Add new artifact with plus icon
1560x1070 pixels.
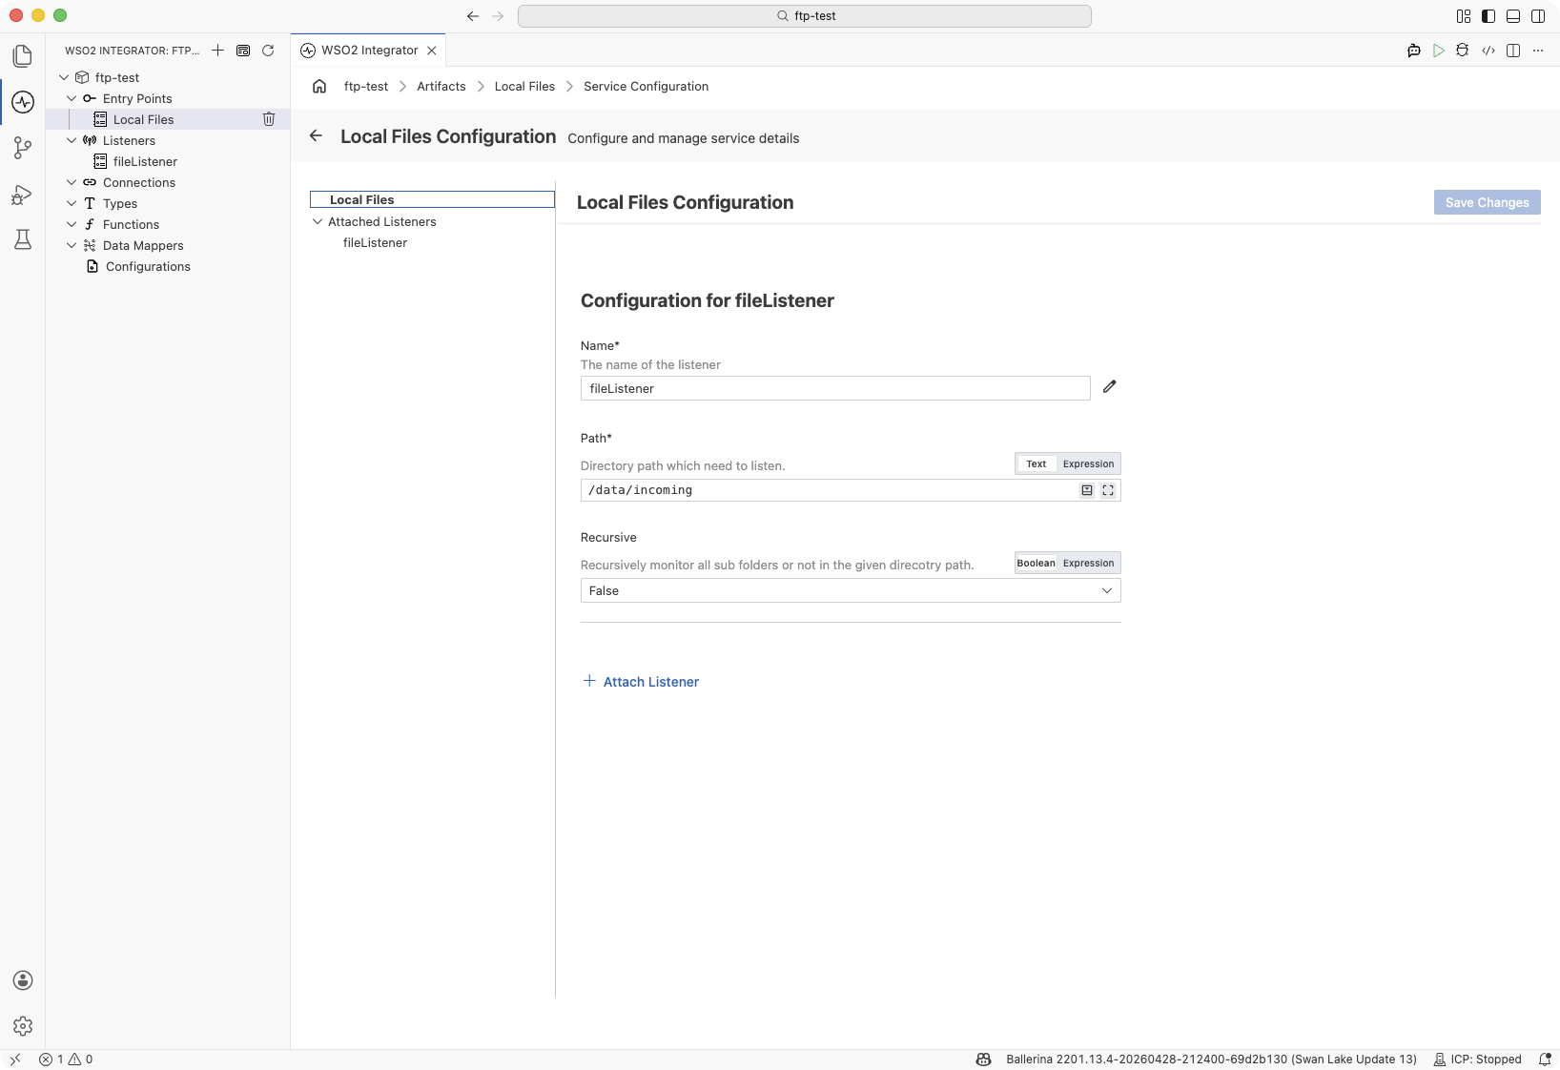(218, 51)
